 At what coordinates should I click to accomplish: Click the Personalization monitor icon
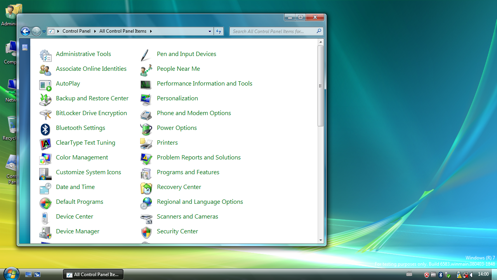[146, 100]
